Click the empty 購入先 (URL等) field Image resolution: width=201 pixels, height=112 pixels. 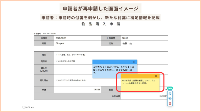tap(72, 69)
